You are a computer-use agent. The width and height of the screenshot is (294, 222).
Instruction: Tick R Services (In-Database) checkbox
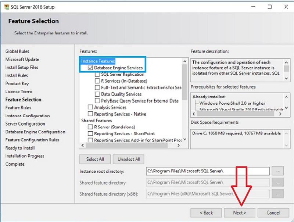[x=97, y=81]
